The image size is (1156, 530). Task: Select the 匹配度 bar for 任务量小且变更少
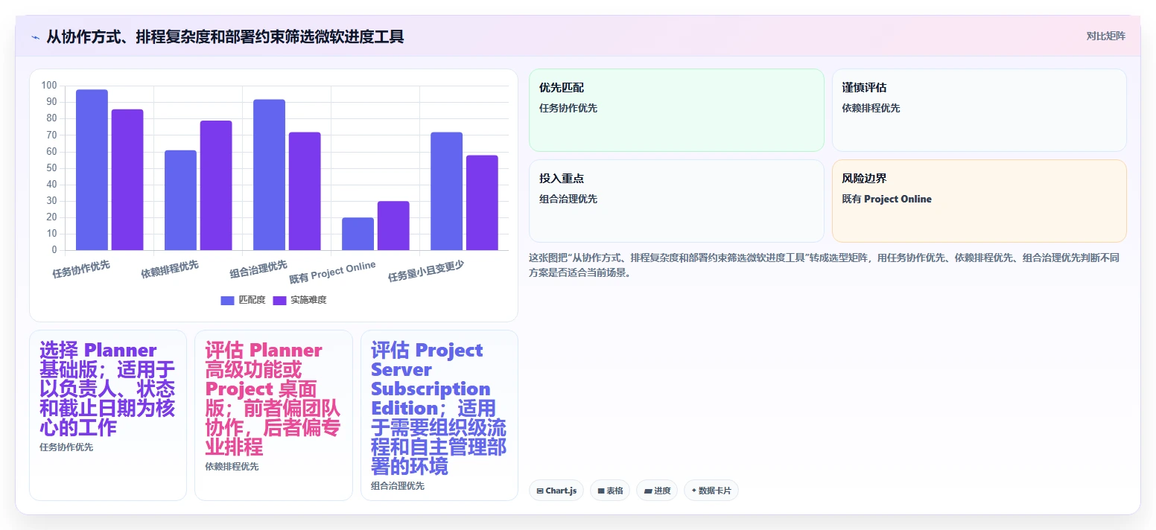pos(446,191)
